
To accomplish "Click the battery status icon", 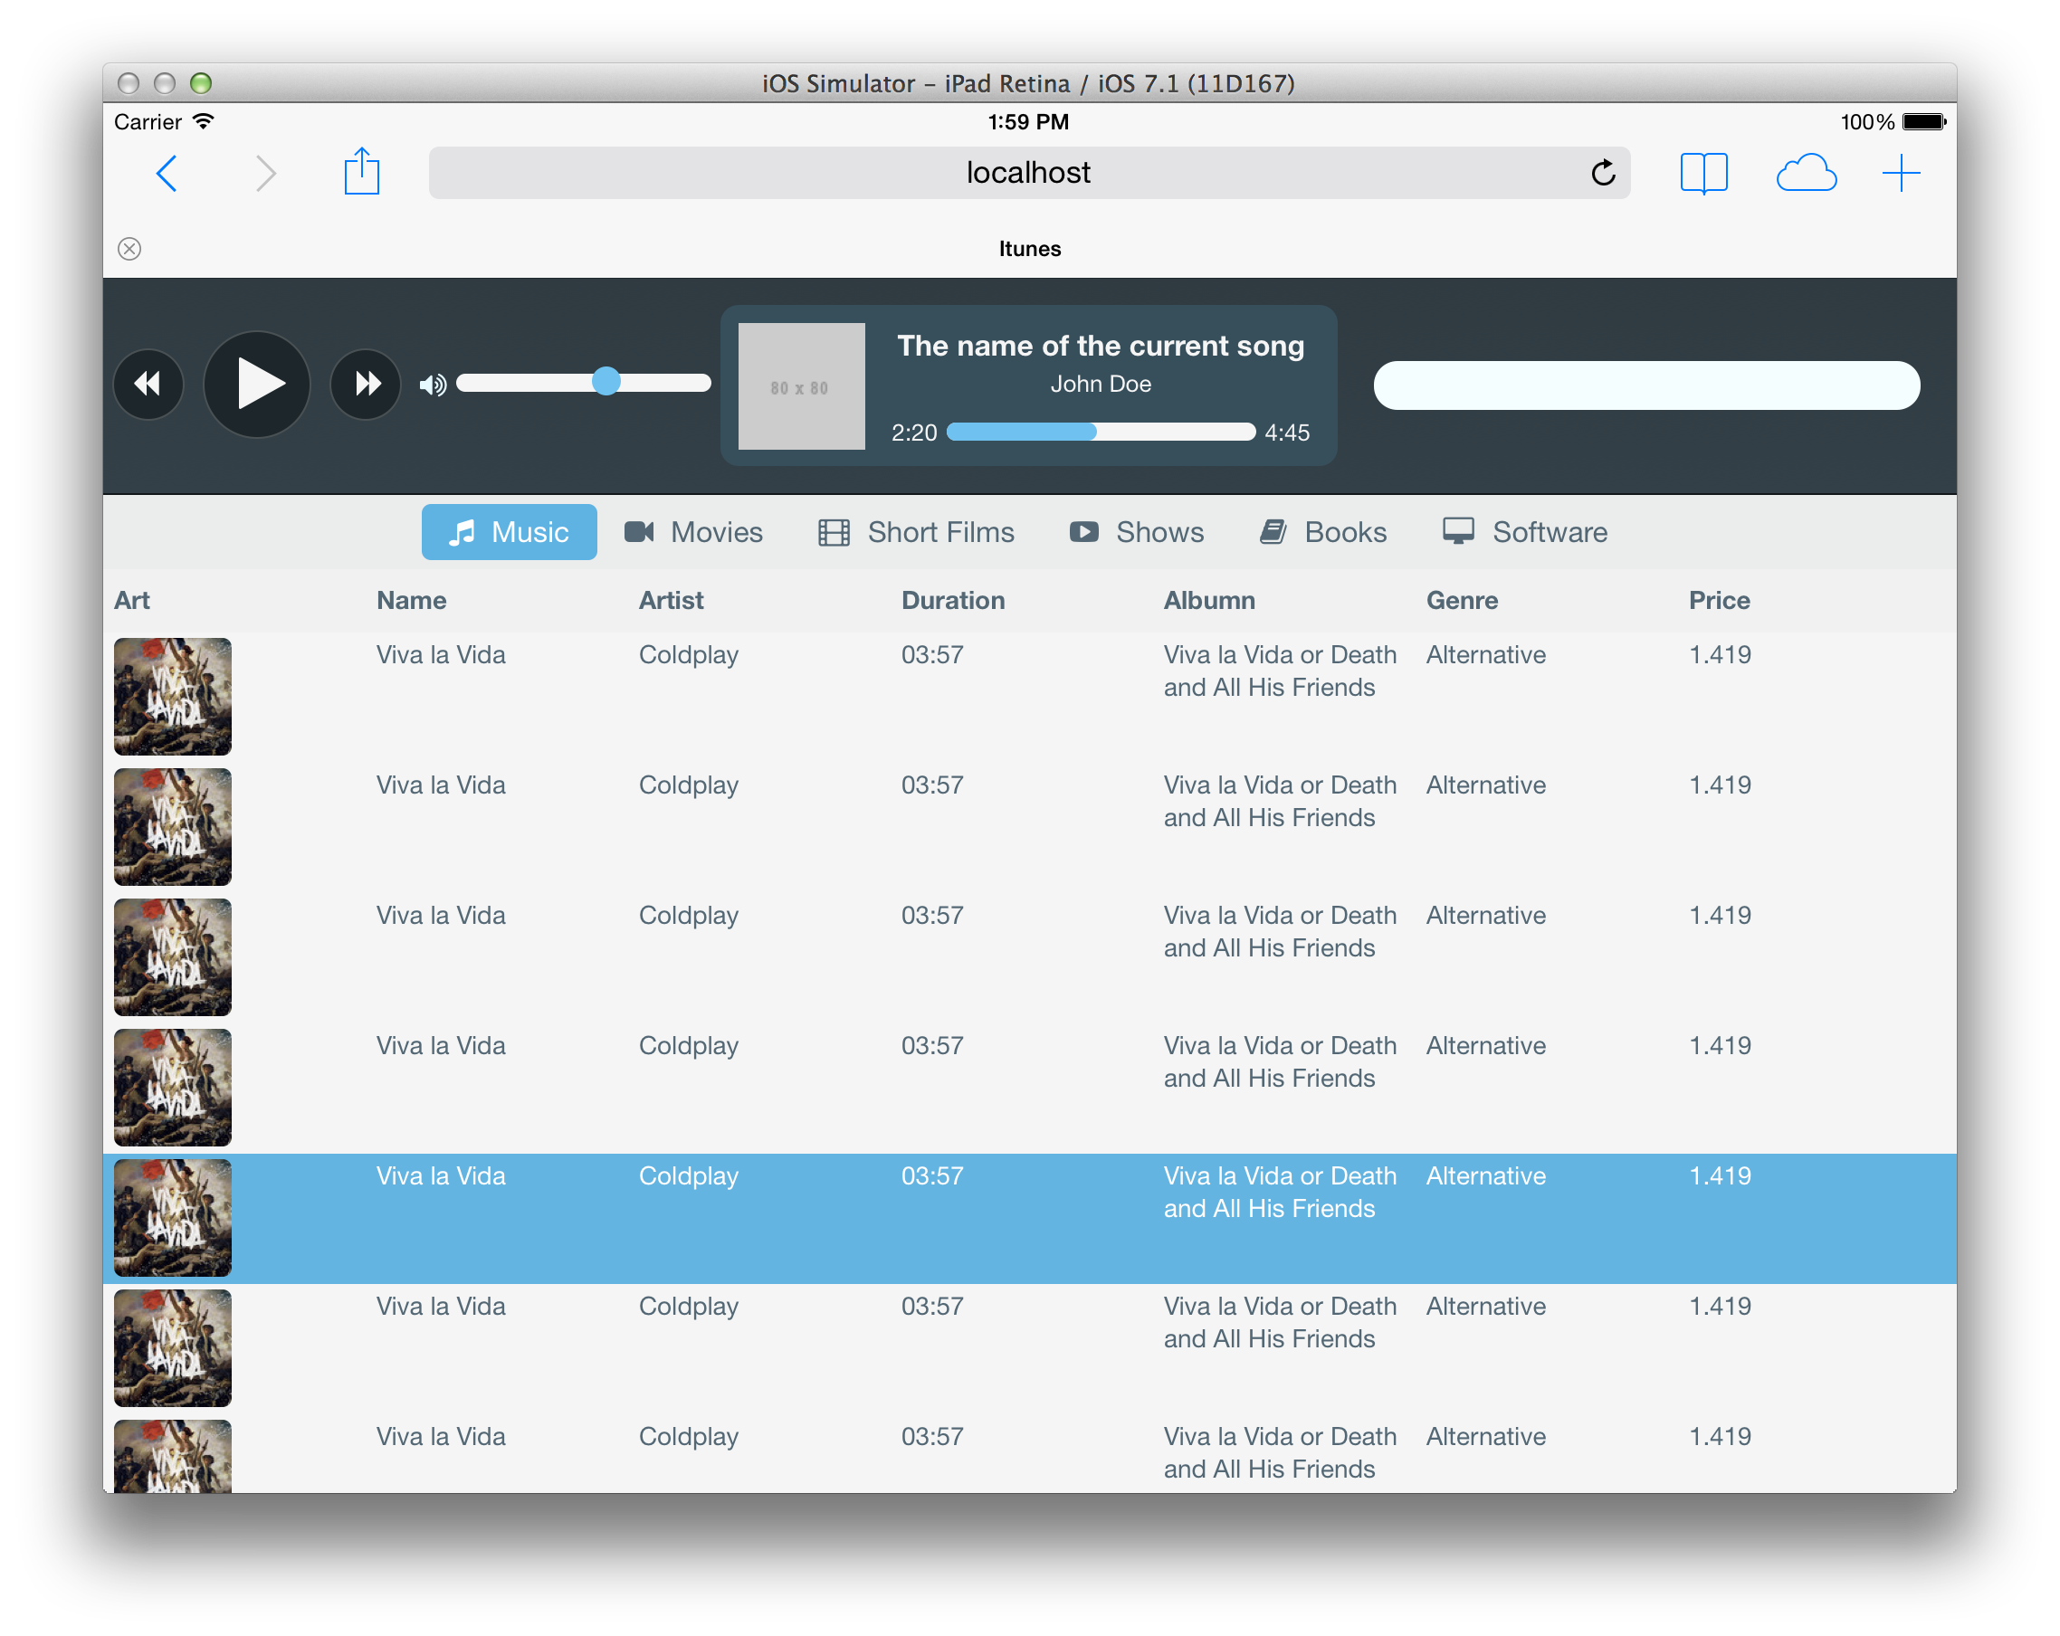I will pyautogui.click(x=1923, y=121).
